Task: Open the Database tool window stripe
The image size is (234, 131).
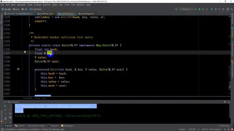Action: click(233, 32)
